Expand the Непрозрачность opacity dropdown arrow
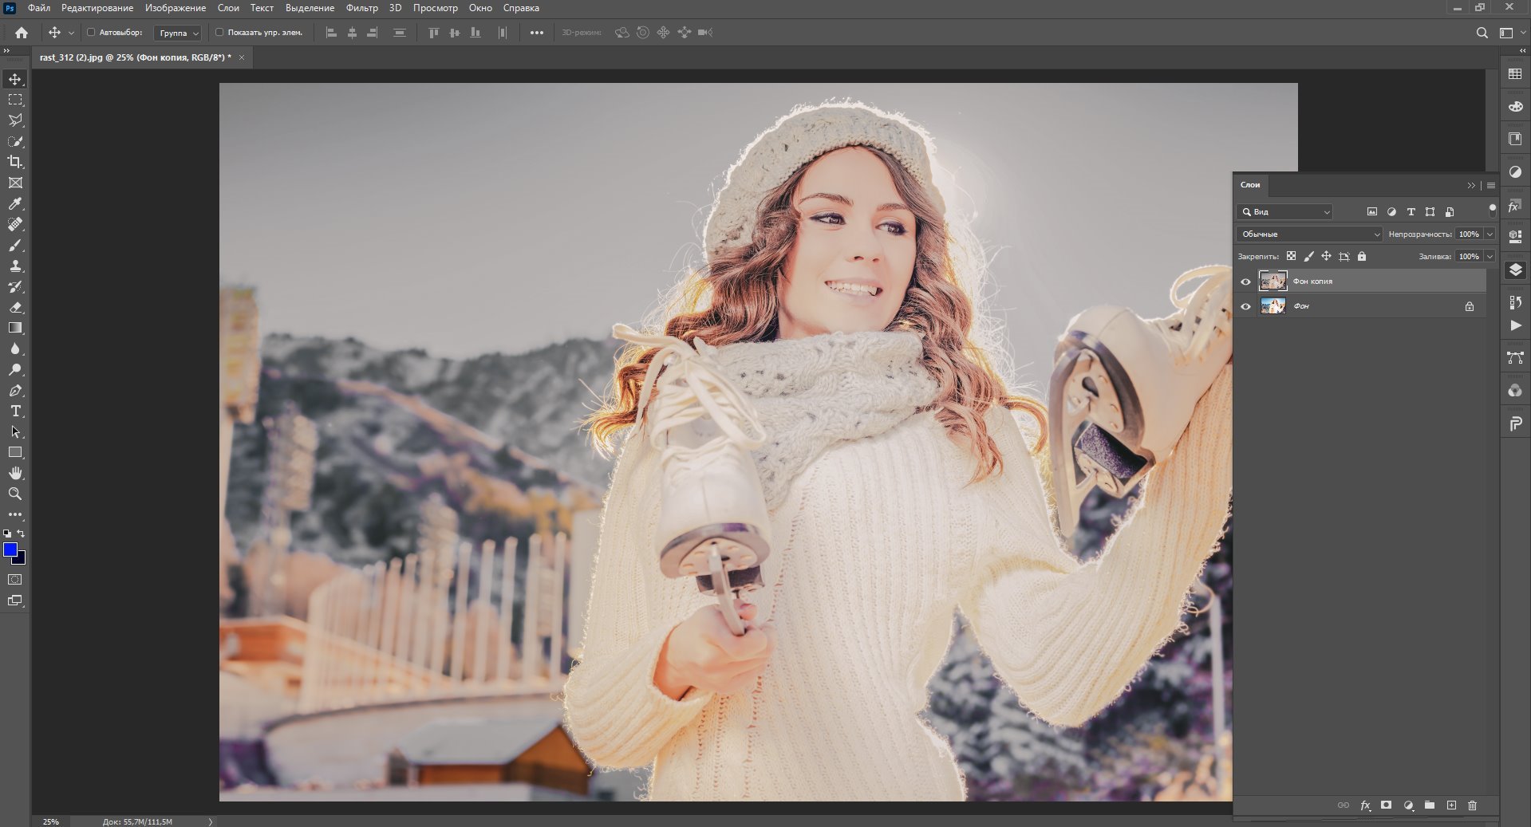Image resolution: width=1531 pixels, height=827 pixels. click(1490, 234)
